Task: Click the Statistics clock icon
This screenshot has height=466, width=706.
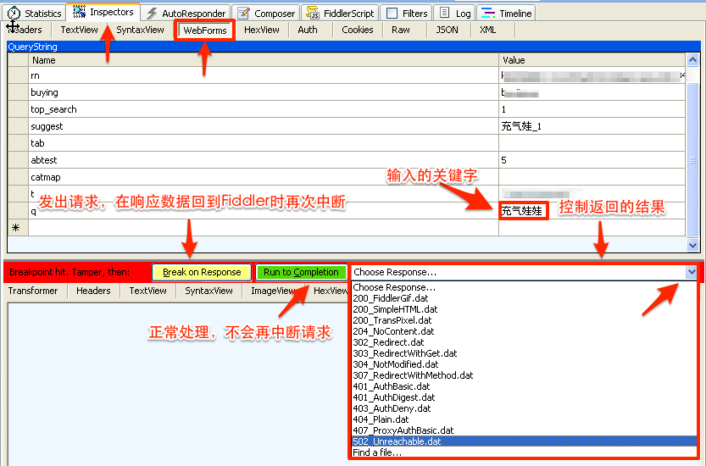Action: tap(14, 13)
